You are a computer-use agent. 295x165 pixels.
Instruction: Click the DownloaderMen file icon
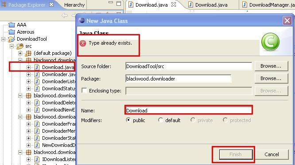click(x=37, y=131)
